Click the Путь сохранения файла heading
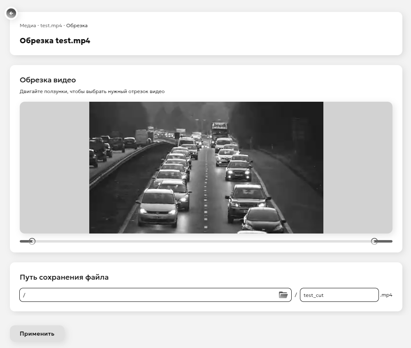411x348 pixels. (x=64, y=277)
